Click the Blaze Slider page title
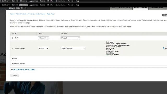Viewport: 167px width, 94px height. coord(16,8)
